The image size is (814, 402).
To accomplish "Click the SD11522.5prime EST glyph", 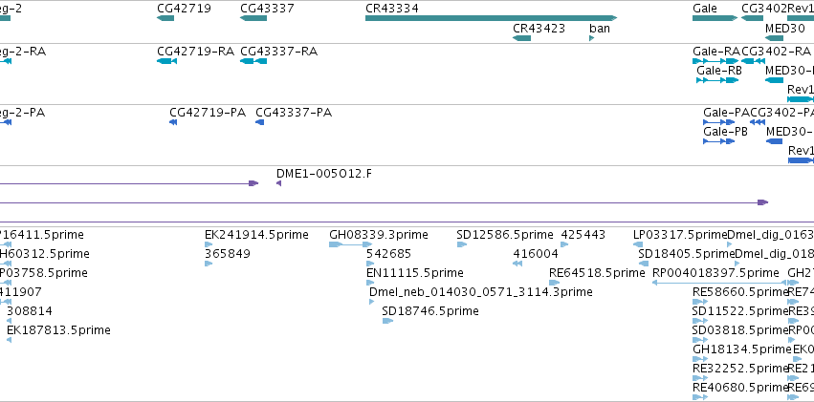I will click(x=700, y=321).
